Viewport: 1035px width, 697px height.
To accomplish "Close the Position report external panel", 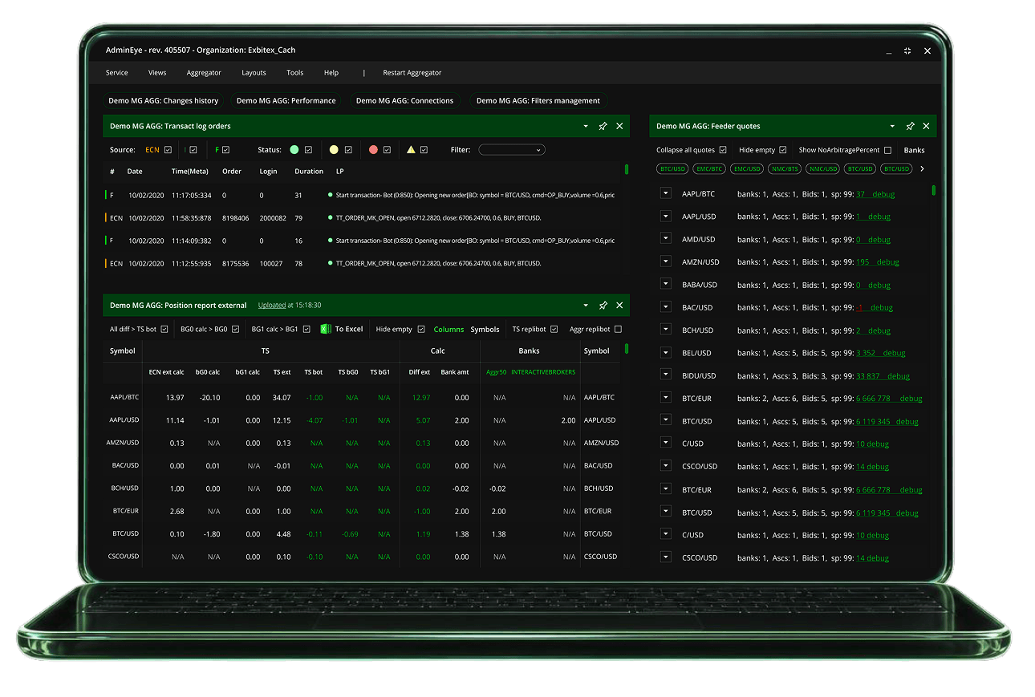I will pyautogui.click(x=619, y=306).
